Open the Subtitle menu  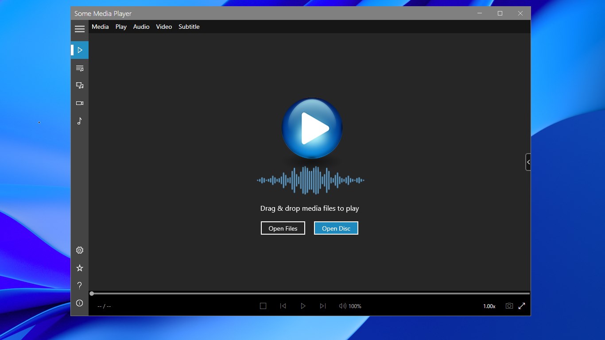(x=189, y=27)
